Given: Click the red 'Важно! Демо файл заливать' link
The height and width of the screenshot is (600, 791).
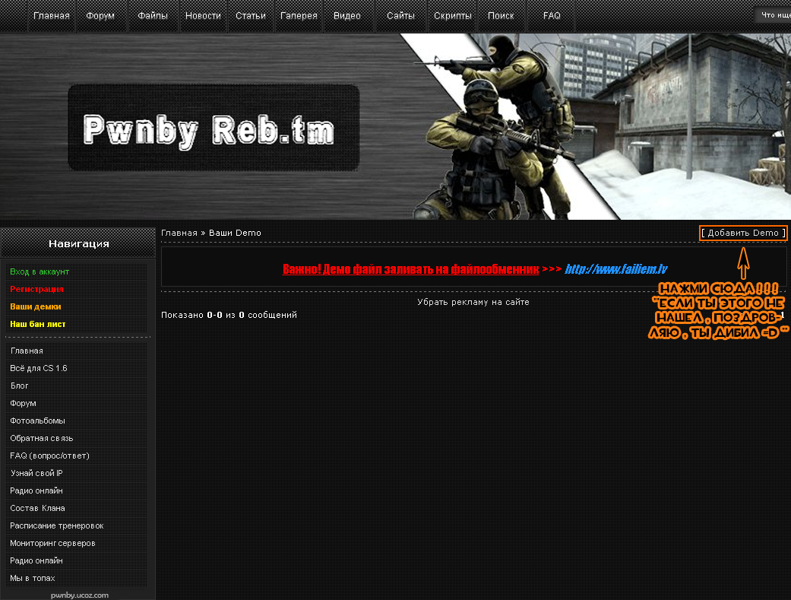Looking at the screenshot, I should [x=410, y=268].
